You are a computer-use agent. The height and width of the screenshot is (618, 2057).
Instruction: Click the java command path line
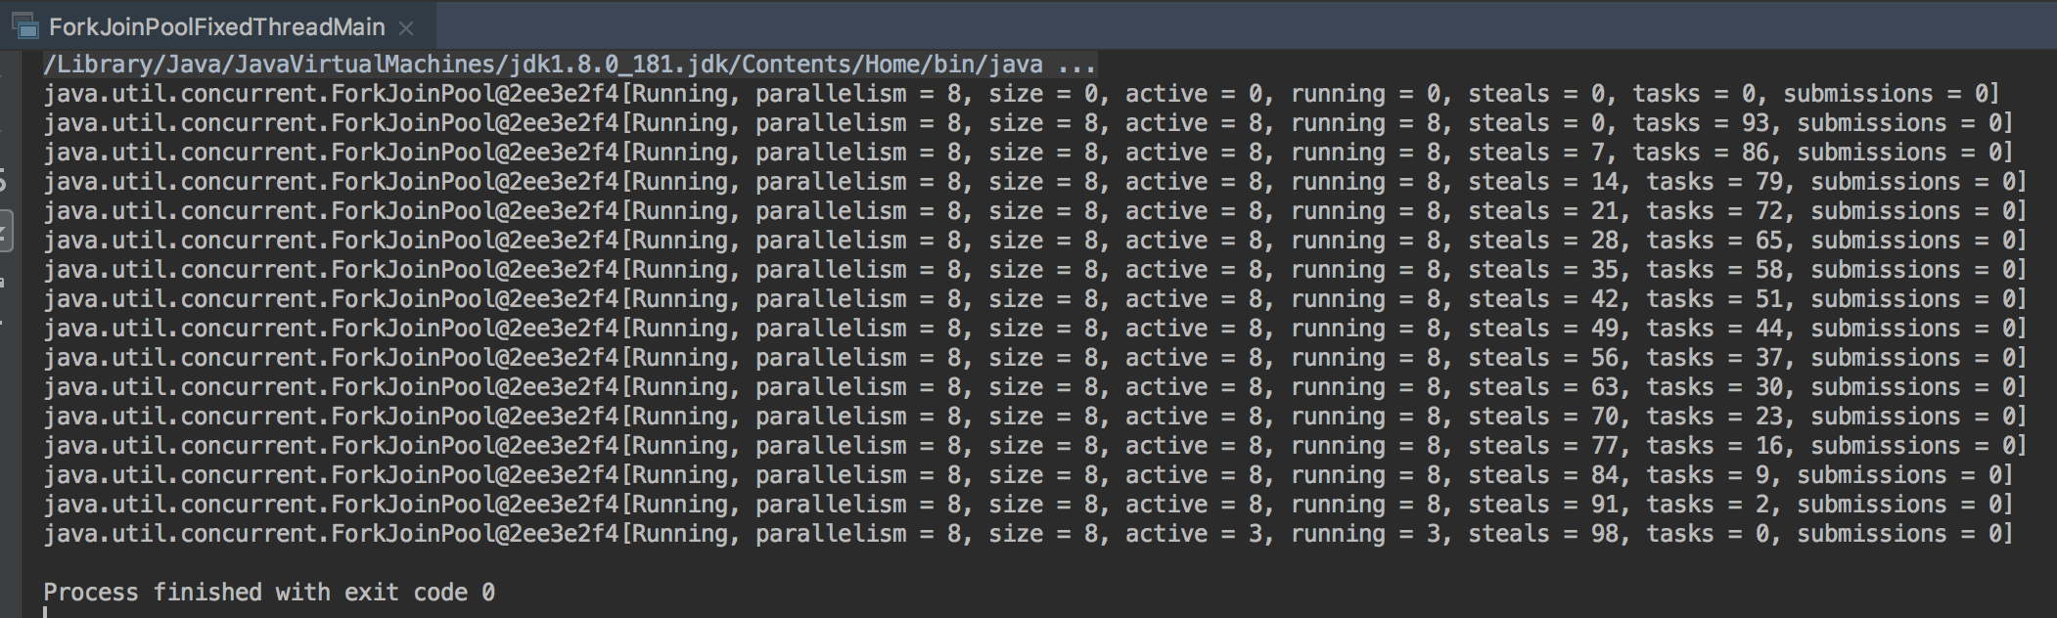(x=569, y=65)
